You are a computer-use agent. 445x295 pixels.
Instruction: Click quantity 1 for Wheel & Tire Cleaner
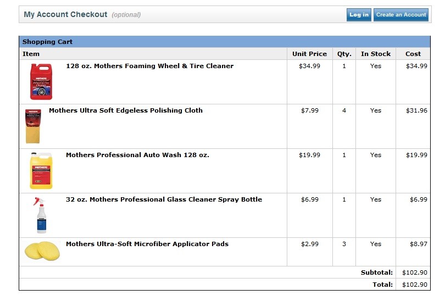[344, 66]
